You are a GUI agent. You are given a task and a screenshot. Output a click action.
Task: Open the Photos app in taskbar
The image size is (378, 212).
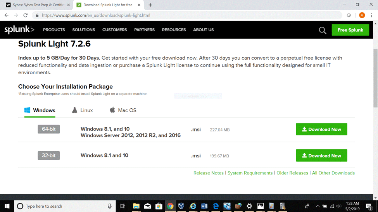261,206
